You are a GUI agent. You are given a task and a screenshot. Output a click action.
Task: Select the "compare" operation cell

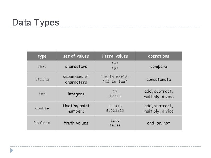pyautogui.click(x=159, y=66)
